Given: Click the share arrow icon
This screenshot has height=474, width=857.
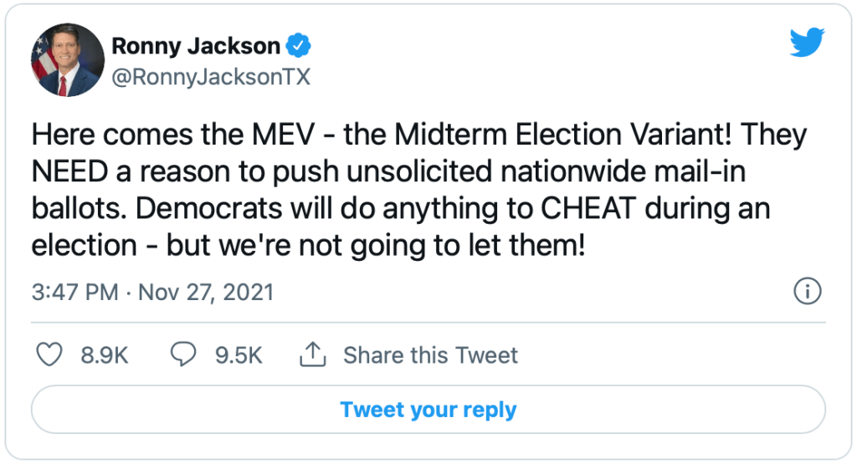Looking at the screenshot, I should [x=312, y=355].
